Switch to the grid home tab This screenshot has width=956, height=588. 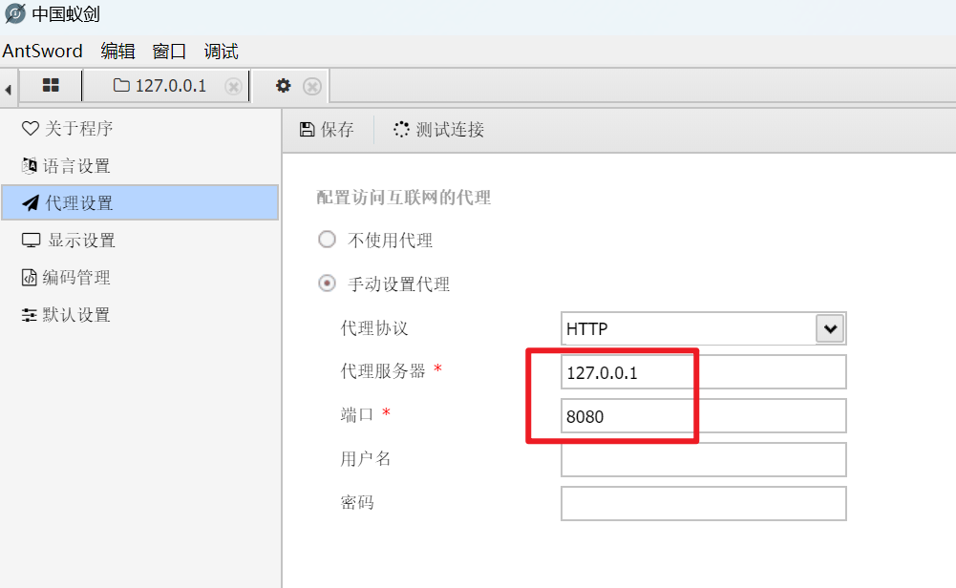(x=51, y=85)
